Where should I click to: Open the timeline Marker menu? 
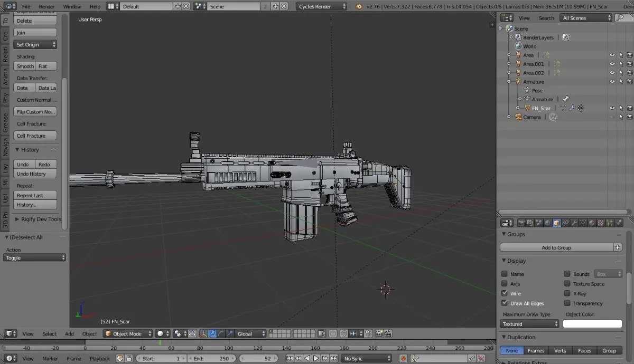pyautogui.click(x=50, y=358)
